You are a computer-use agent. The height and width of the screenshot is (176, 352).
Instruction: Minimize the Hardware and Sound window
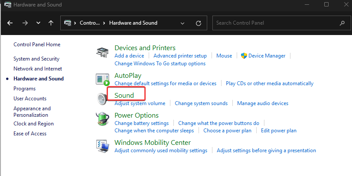pyautogui.click(x=307, y=4)
